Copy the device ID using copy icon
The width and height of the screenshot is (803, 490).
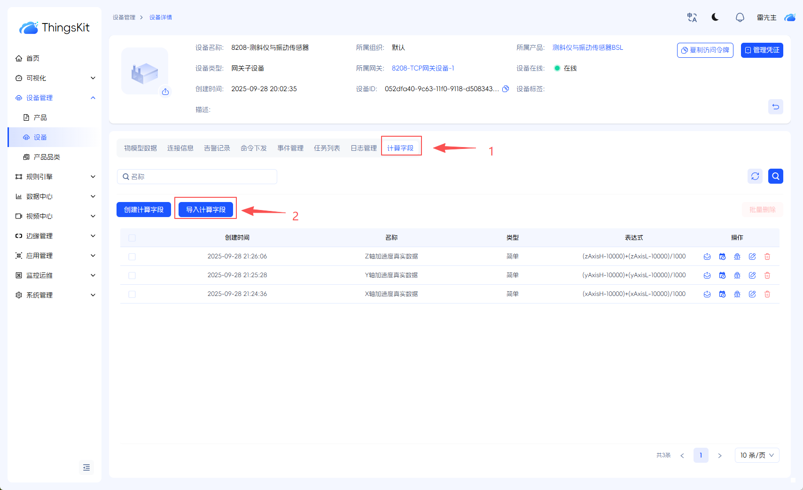point(506,89)
